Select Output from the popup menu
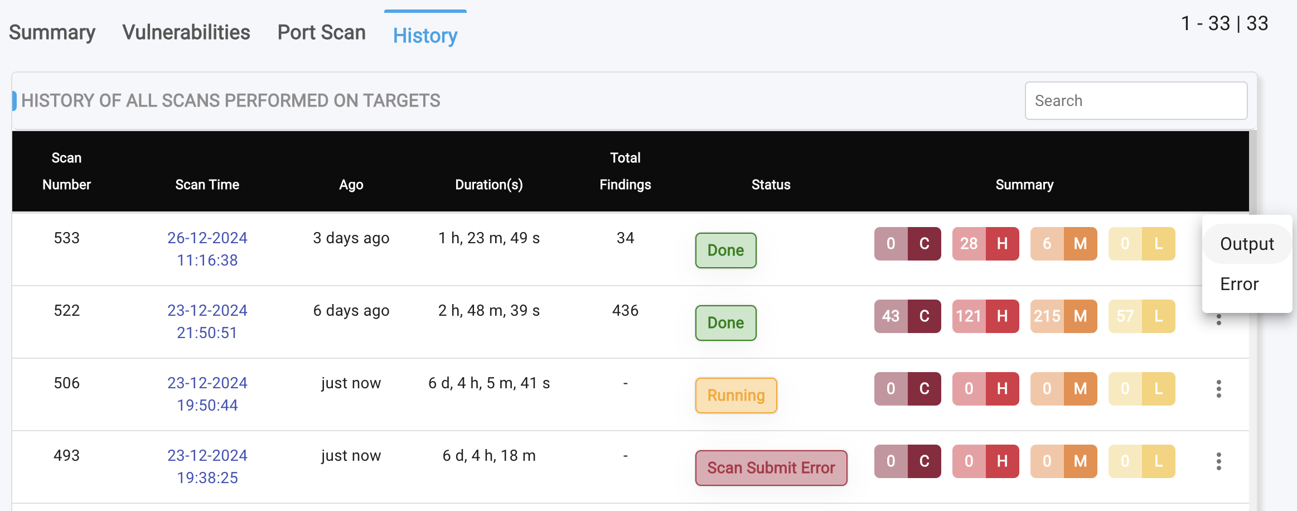 [1247, 244]
